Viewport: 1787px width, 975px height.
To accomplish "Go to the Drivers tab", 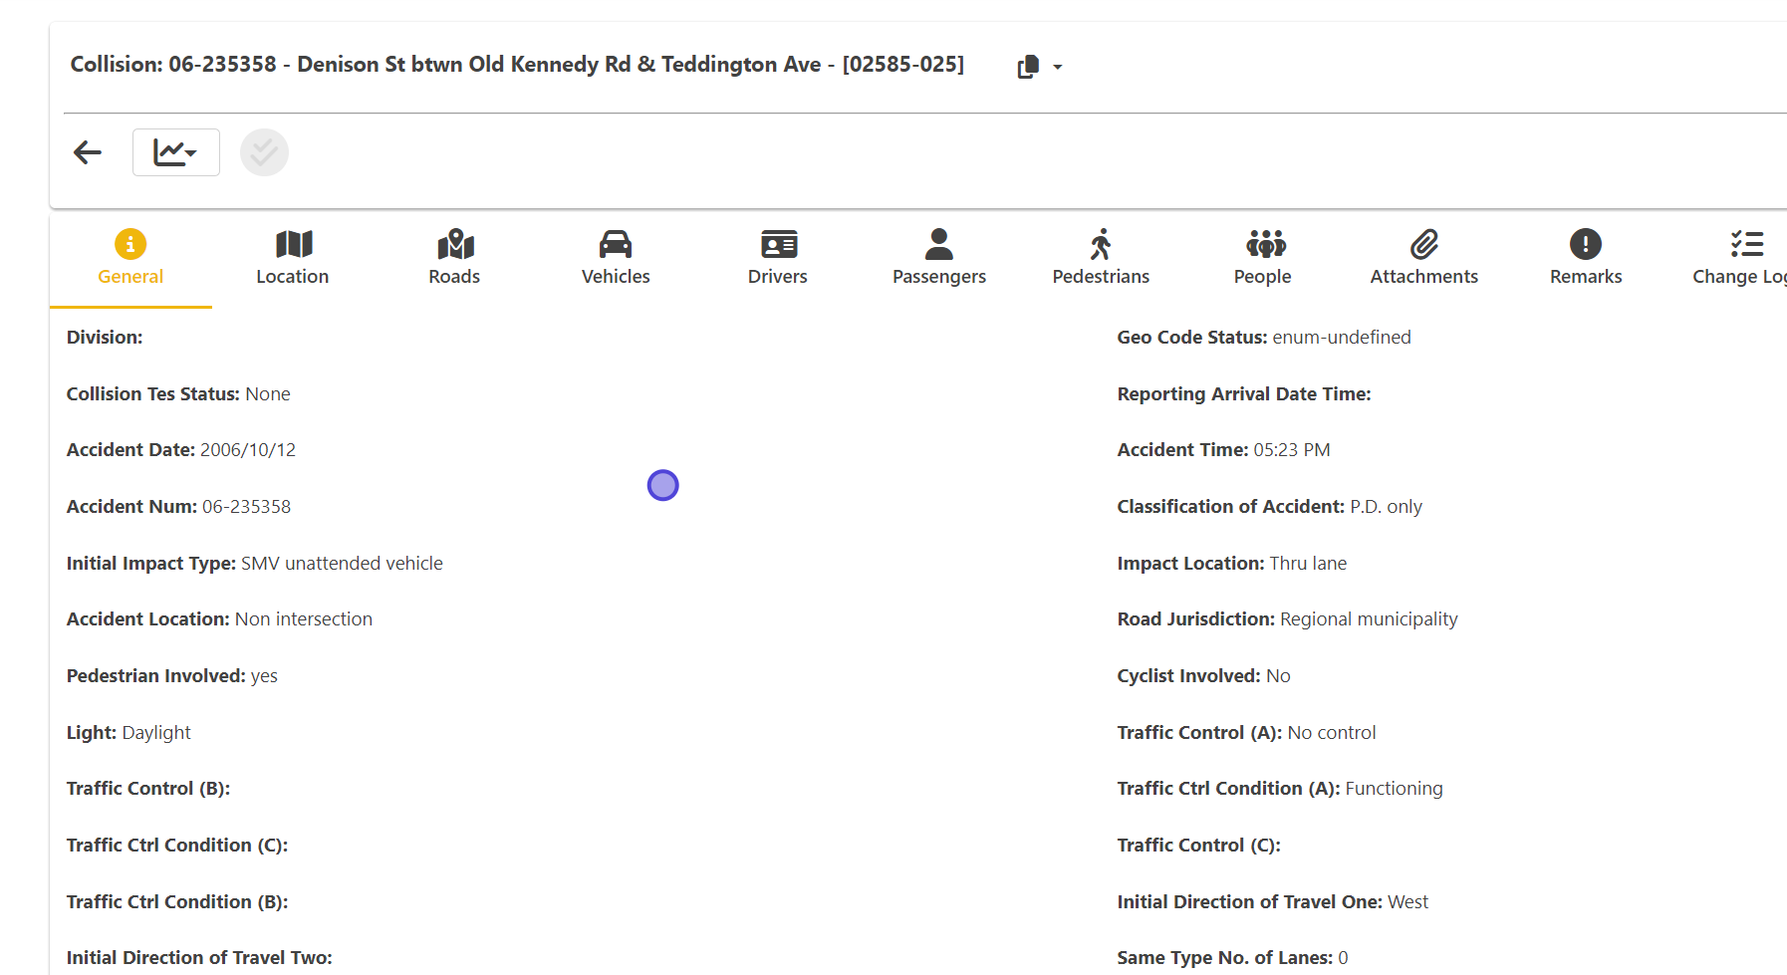I will tap(777, 258).
